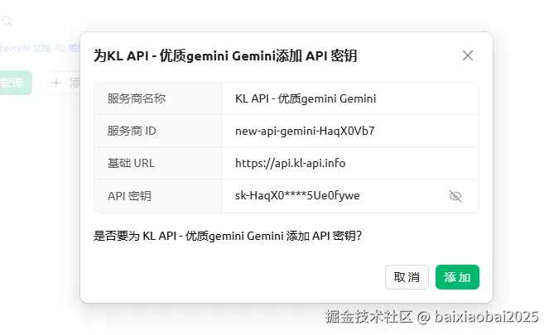Click the API 密钥 row label
This screenshot has height=335, width=549.
[129, 196]
